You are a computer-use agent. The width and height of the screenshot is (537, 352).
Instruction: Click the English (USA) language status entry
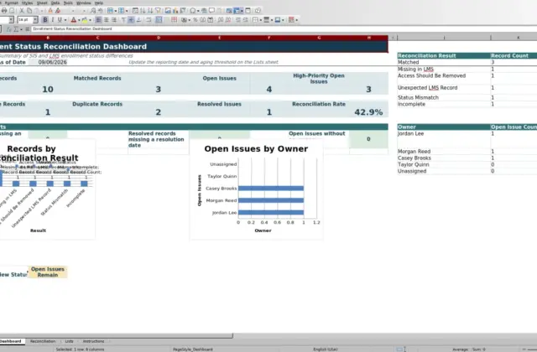pyautogui.click(x=326, y=349)
